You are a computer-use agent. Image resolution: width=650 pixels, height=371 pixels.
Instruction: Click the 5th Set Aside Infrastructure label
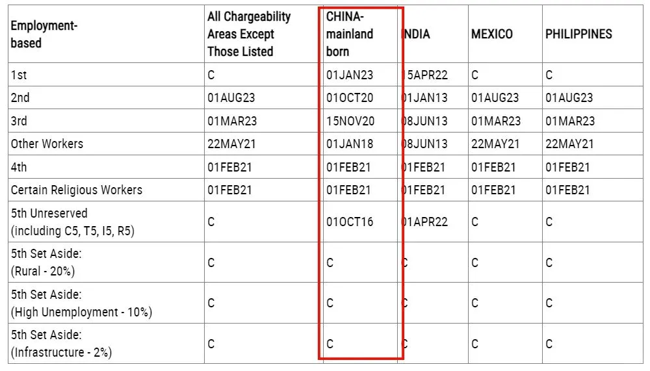tap(61, 344)
